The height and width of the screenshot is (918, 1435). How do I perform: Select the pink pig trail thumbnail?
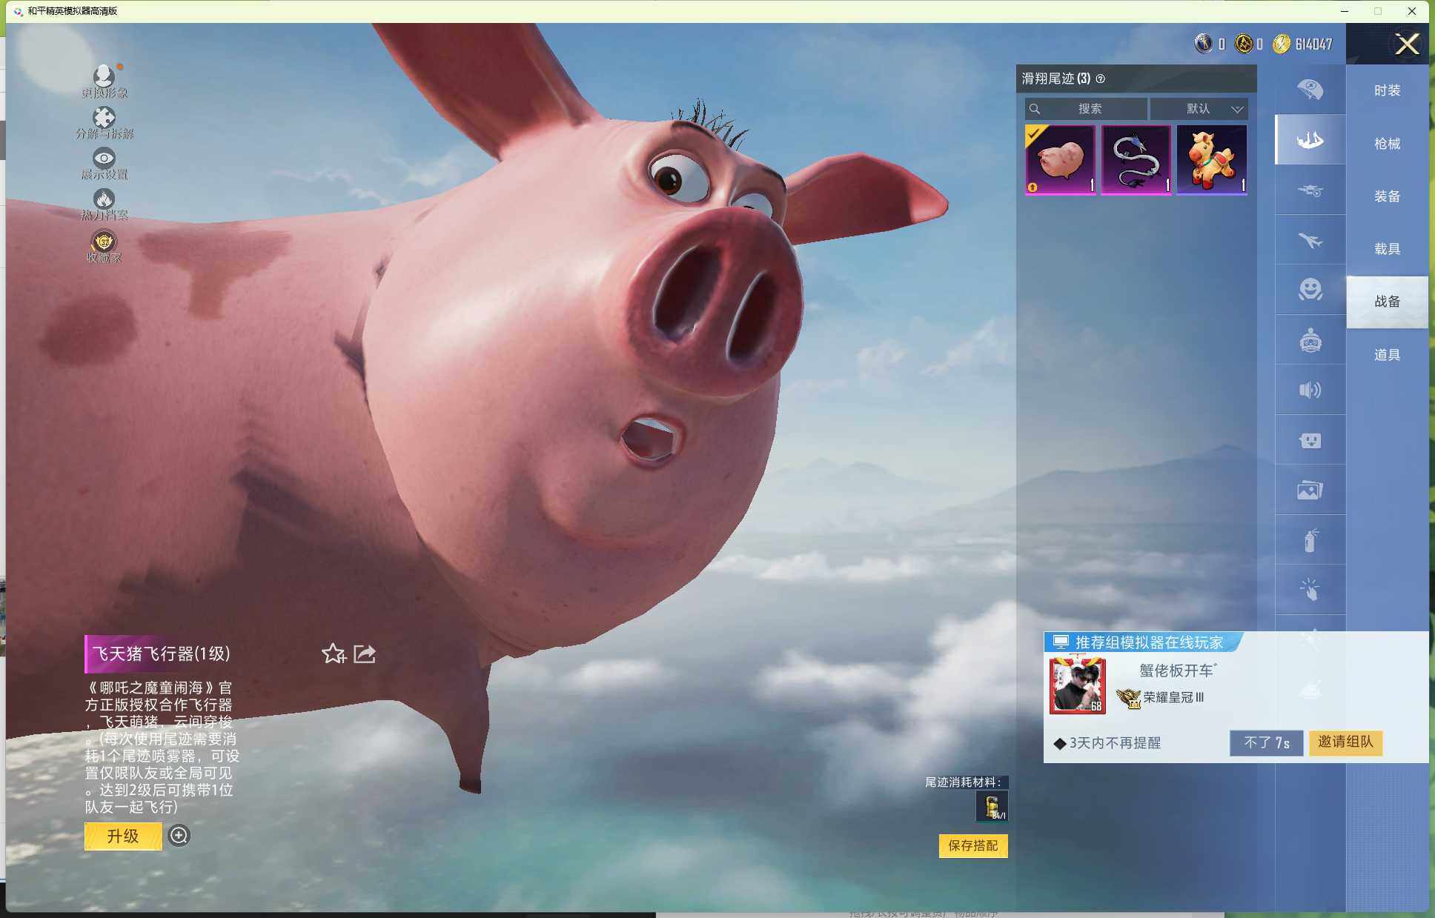tap(1060, 159)
